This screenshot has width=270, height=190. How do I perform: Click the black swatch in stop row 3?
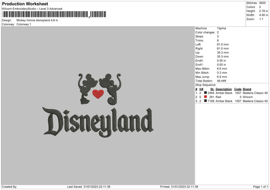click(206, 101)
